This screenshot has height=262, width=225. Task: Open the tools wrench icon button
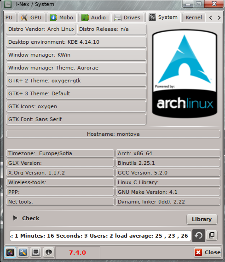click(23, 252)
